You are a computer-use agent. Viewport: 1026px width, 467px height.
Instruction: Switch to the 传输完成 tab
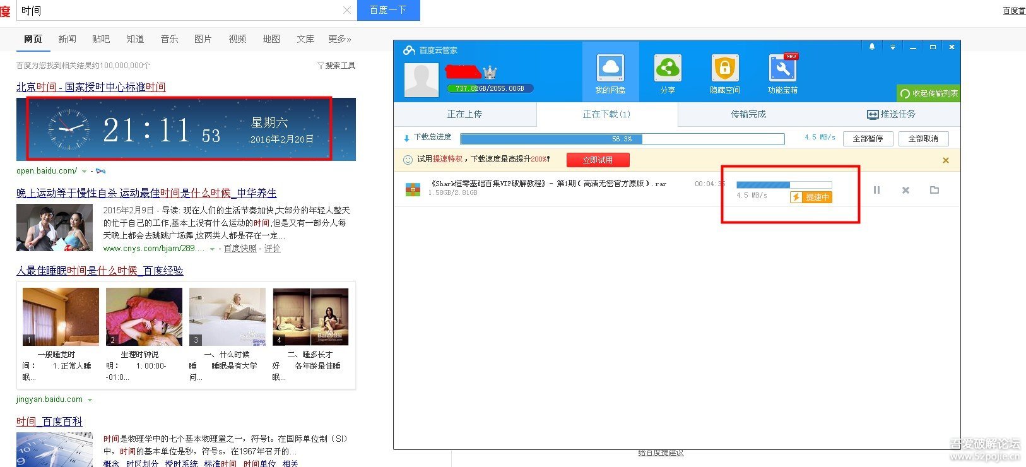(x=748, y=114)
